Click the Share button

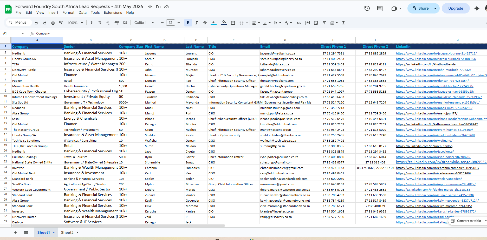pos(420,8)
